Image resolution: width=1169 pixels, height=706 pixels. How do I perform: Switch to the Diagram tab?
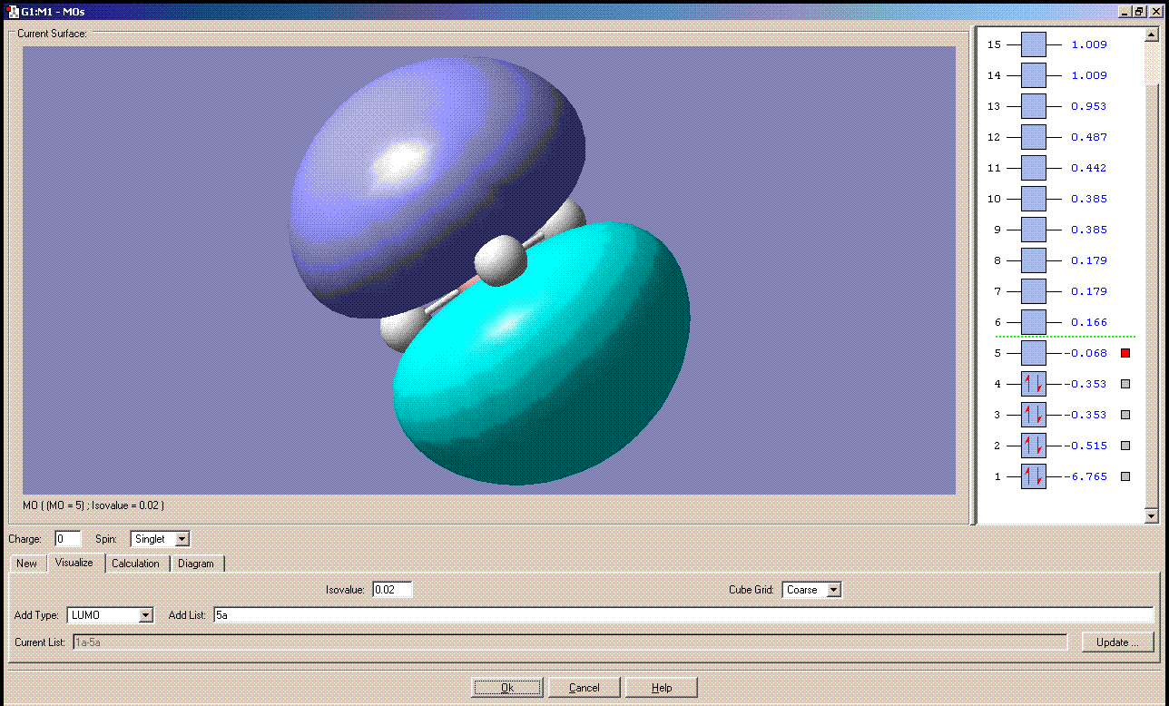point(196,564)
